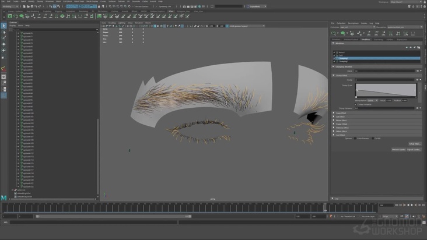
Task: Collapse the Clump Effect section
Action: pos(333,75)
